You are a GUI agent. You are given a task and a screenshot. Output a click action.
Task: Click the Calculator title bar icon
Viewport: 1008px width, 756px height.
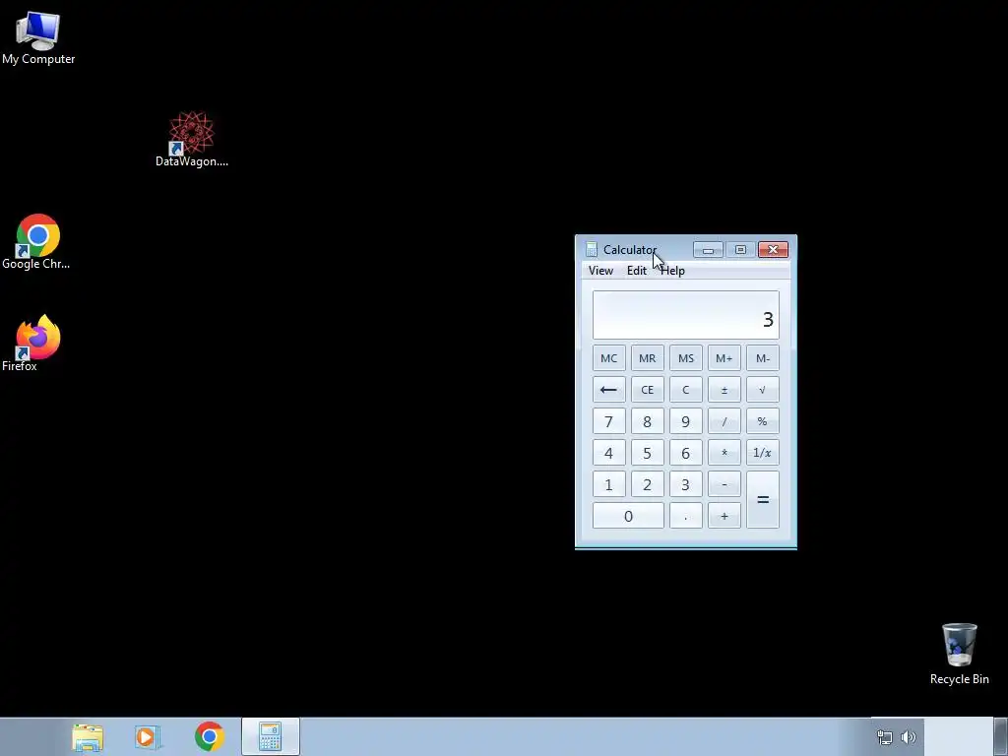pos(592,249)
